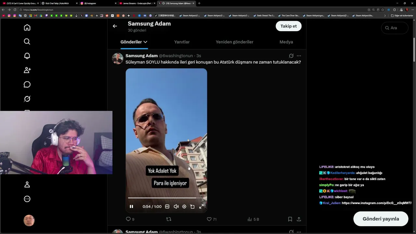Open the follow-people icon in the sidebar
The width and height of the screenshot is (416, 234).
[27, 70]
